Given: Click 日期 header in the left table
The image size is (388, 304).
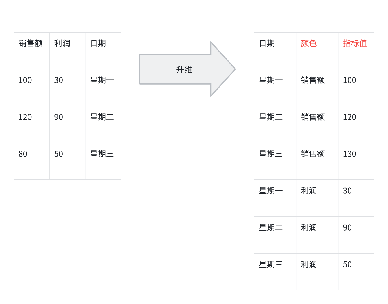Looking at the screenshot, I should tap(98, 43).
